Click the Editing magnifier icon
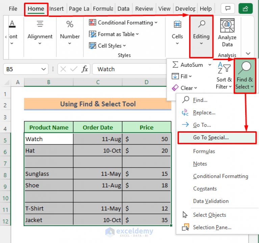This screenshot has height=243, width=259. pos(202,24)
